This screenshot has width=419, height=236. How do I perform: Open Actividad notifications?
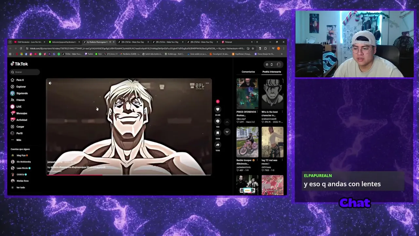pyautogui.click(x=19, y=120)
